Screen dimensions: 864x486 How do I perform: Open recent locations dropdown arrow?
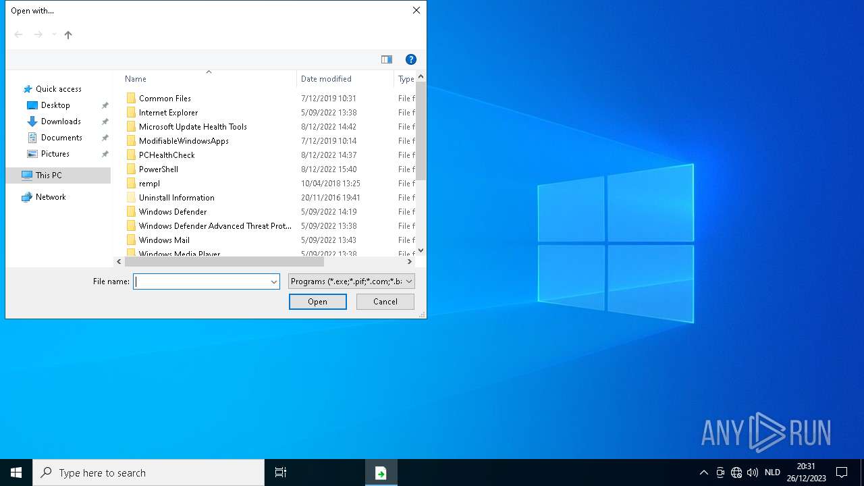(x=54, y=35)
